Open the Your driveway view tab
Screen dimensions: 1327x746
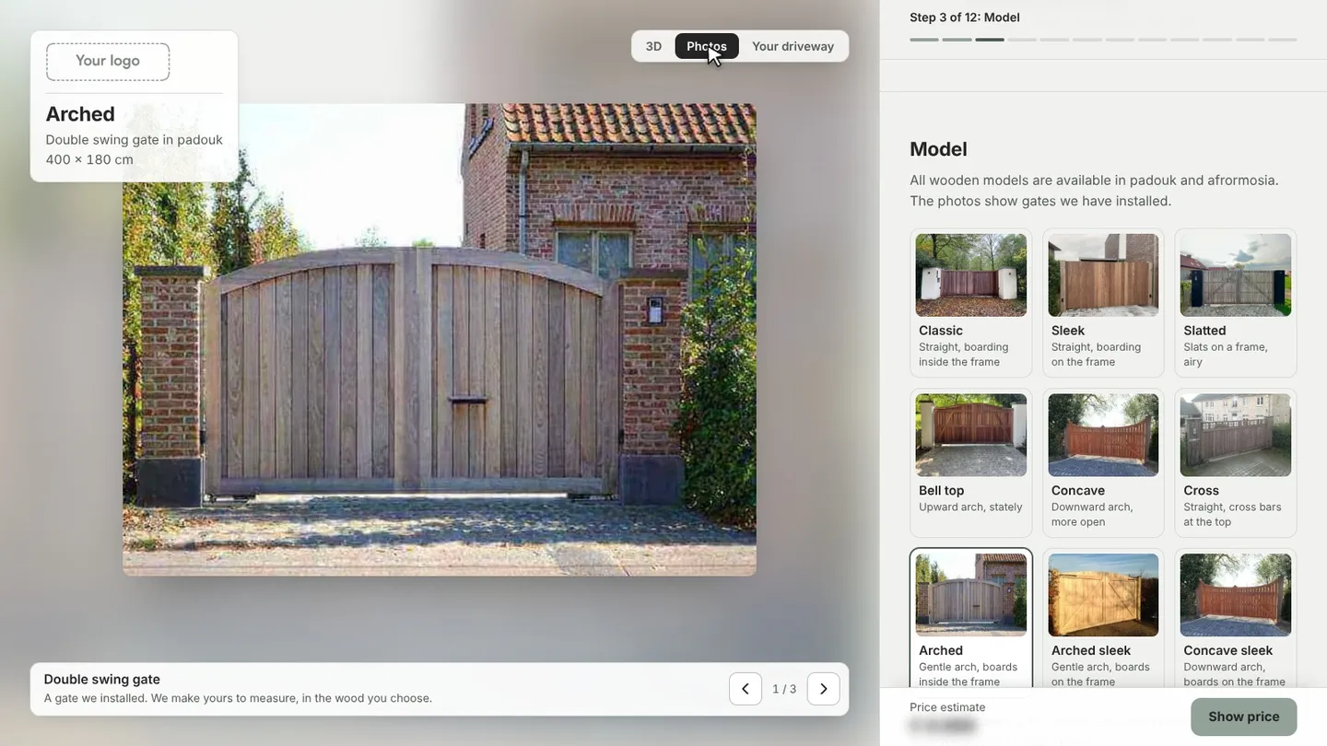tap(793, 46)
